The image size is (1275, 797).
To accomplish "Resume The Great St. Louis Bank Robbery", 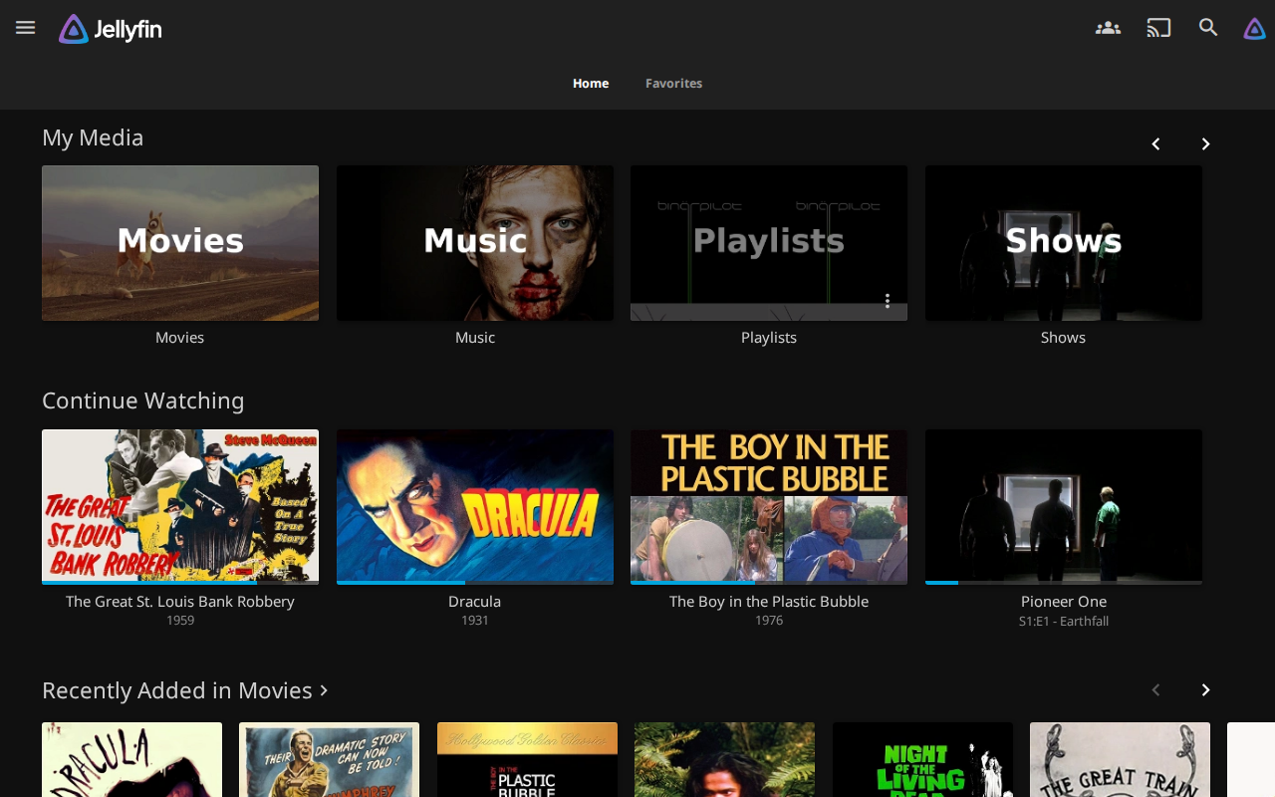I will 180,505.
